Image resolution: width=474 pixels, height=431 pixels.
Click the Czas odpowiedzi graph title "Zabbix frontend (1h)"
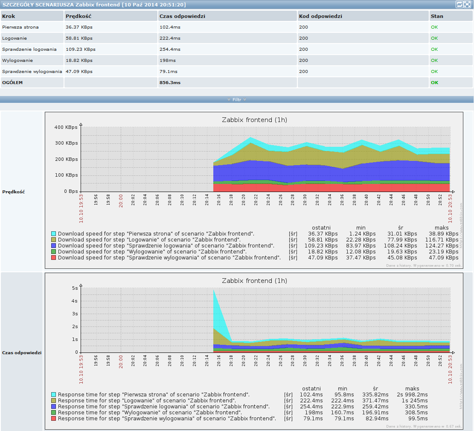pos(254,281)
